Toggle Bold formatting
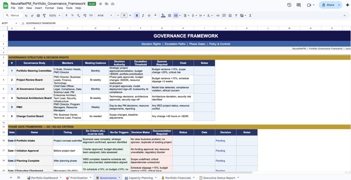Screen dimensions: 351x180 coord(137,16)
